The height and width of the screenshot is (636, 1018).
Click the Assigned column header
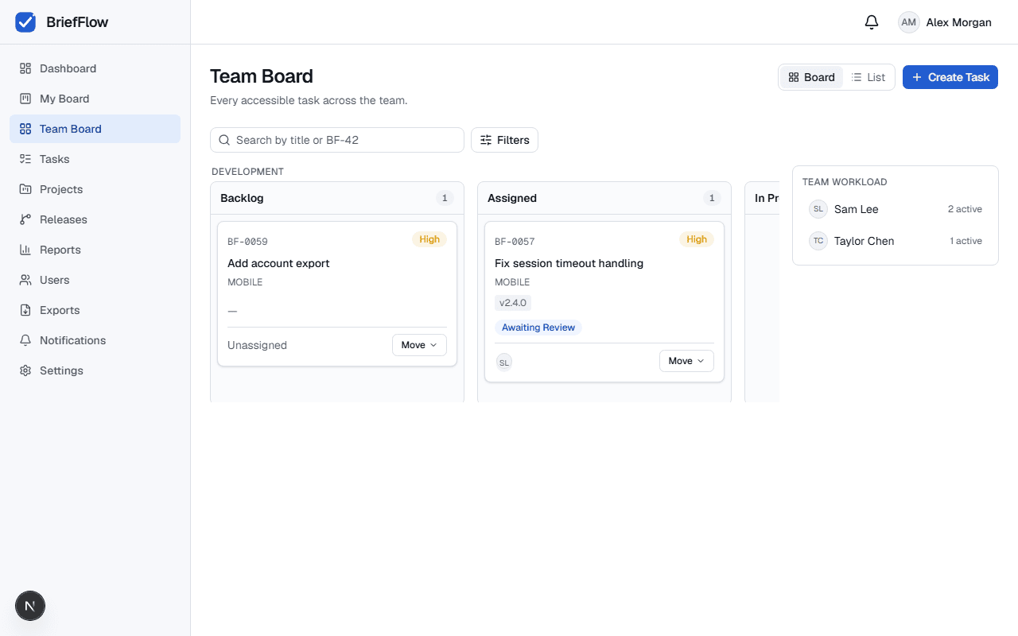604,198
